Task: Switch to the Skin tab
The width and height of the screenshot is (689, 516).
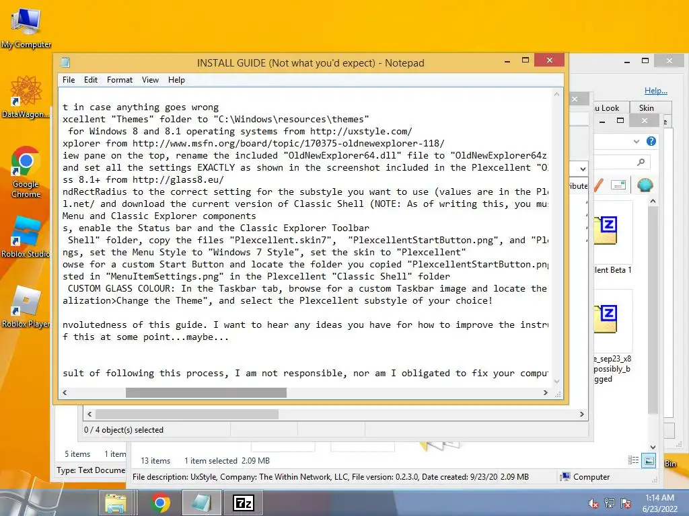Action: coord(647,108)
